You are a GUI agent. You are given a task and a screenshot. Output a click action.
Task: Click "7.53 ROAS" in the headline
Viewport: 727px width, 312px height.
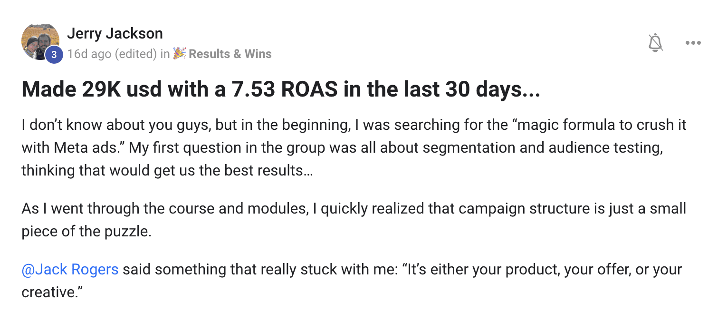pyautogui.click(x=284, y=89)
